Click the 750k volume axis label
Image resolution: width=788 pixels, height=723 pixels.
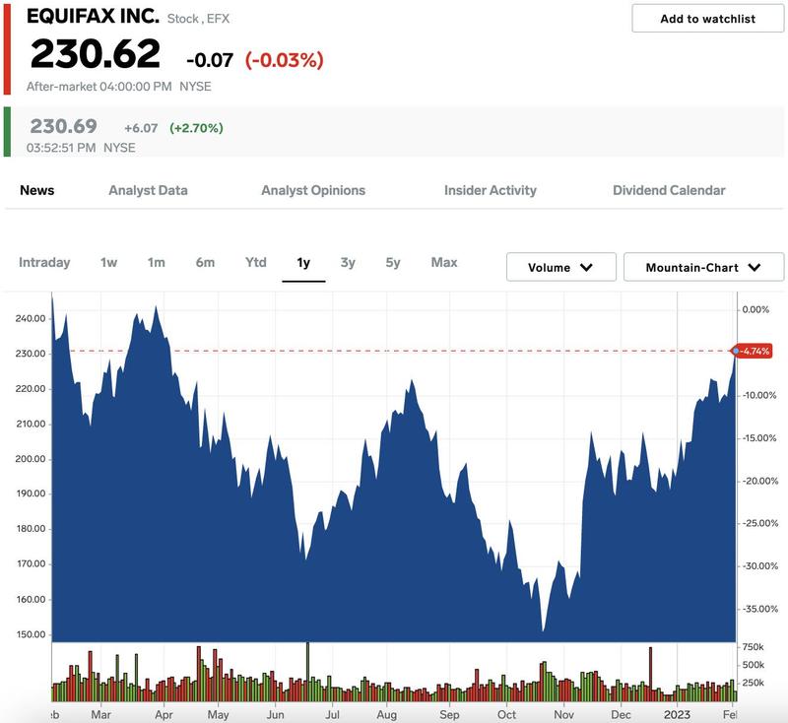(x=753, y=646)
